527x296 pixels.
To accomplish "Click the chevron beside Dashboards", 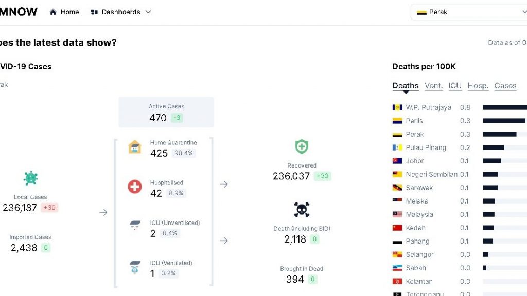I will [148, 12].
